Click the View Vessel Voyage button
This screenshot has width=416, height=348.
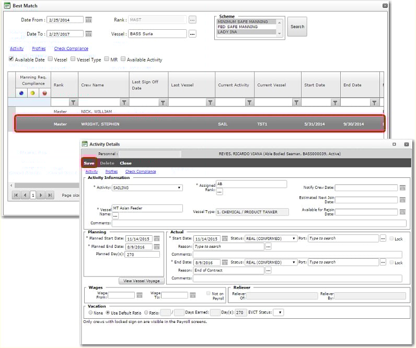click(x=142, y=281)
